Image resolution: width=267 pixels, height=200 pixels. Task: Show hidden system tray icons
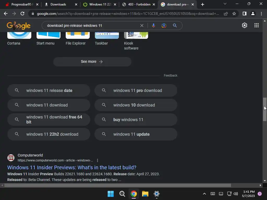pos(204,194)
